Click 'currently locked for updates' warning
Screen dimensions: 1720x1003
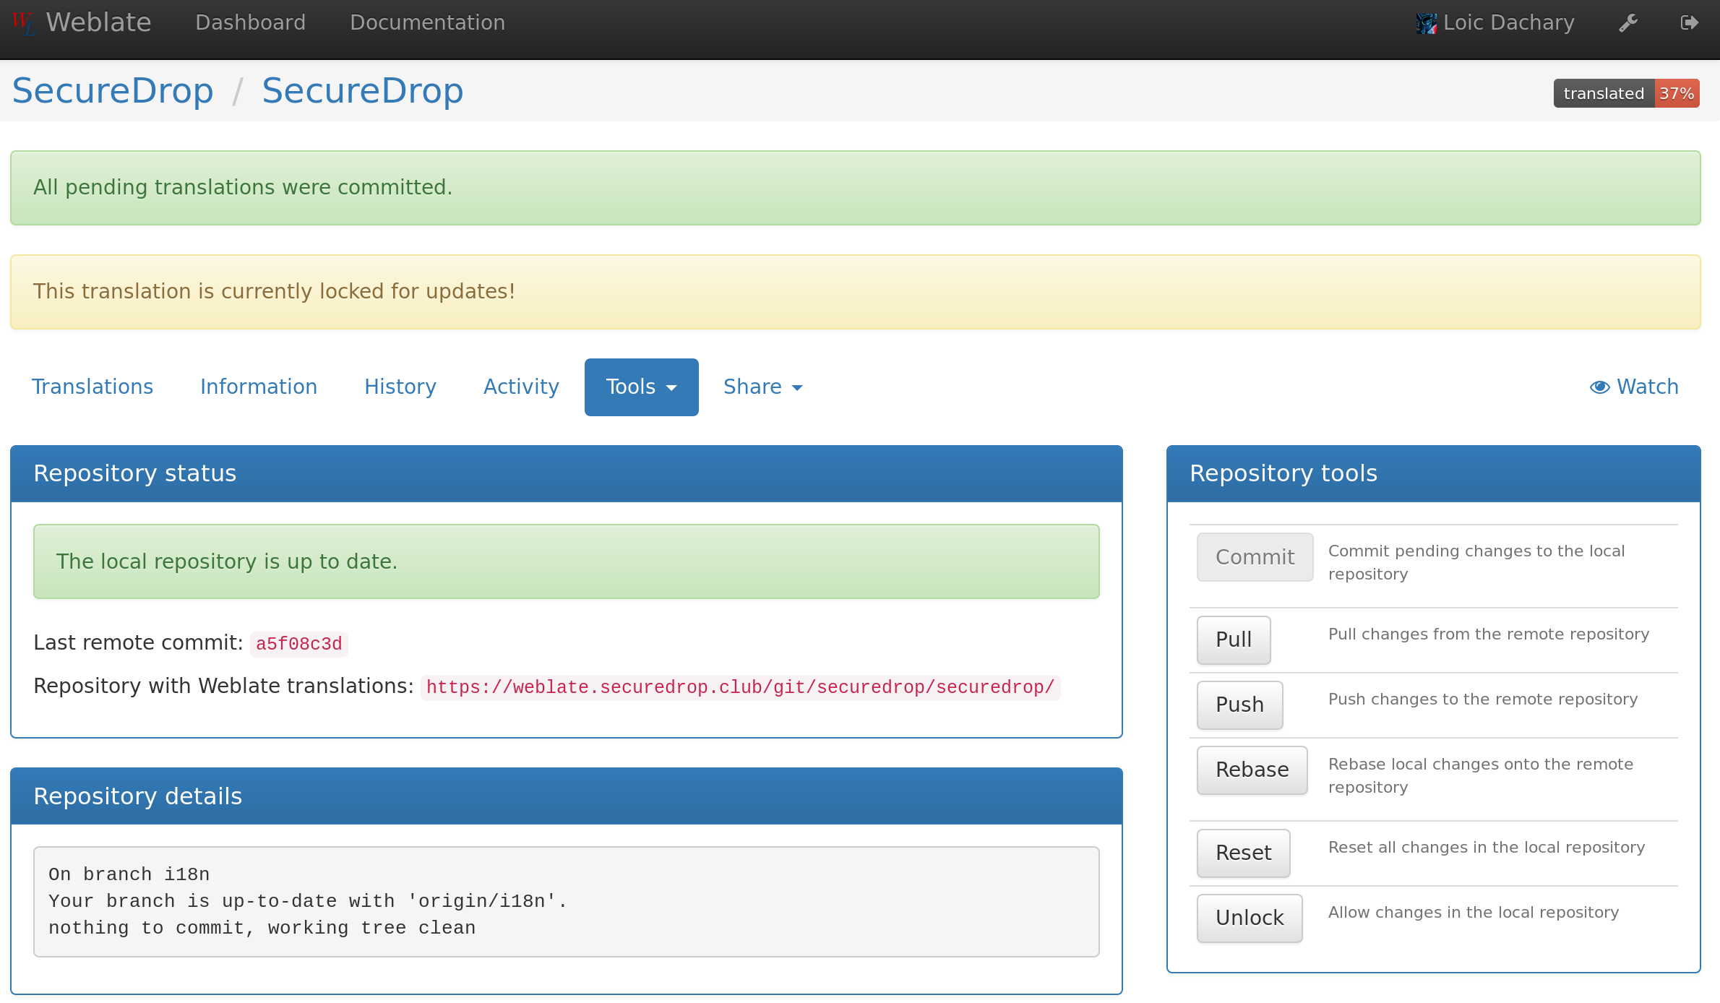click(x=856, y=292)
